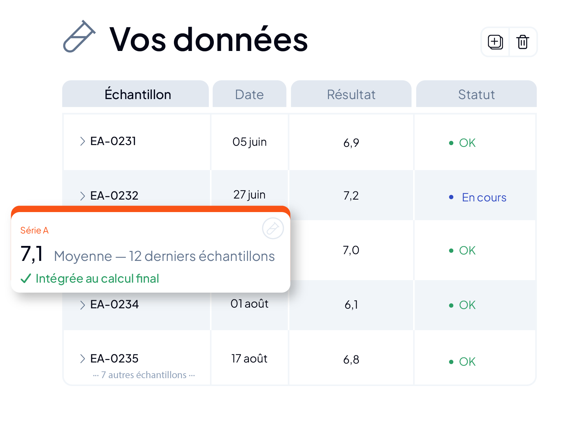Expand row EA-0231 chevron

click(x=83, y=141)
